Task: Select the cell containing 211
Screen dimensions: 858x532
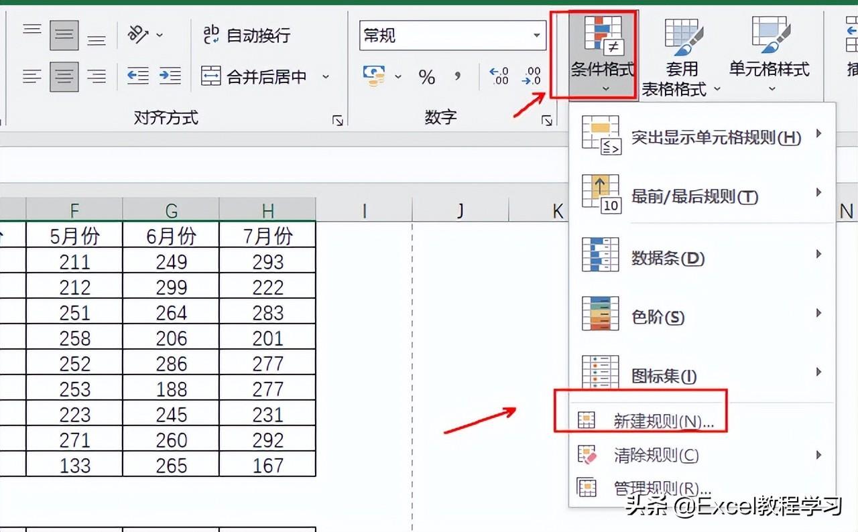Action: point(74,261)
